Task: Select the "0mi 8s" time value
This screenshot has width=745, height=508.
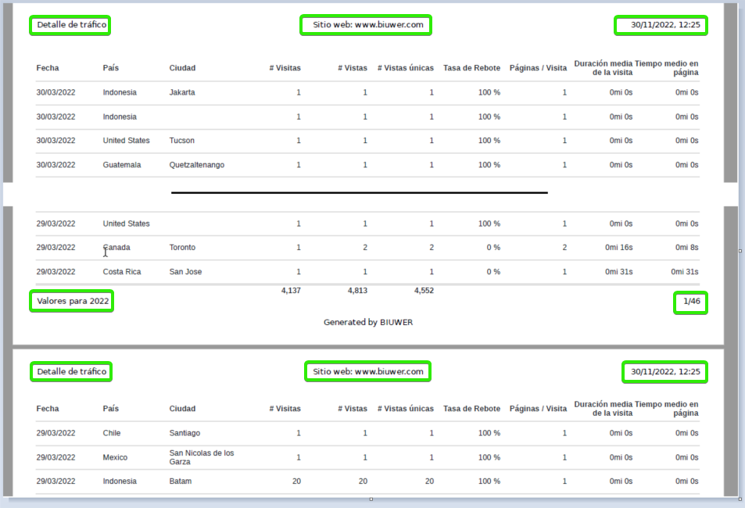Action: (687, 247)
